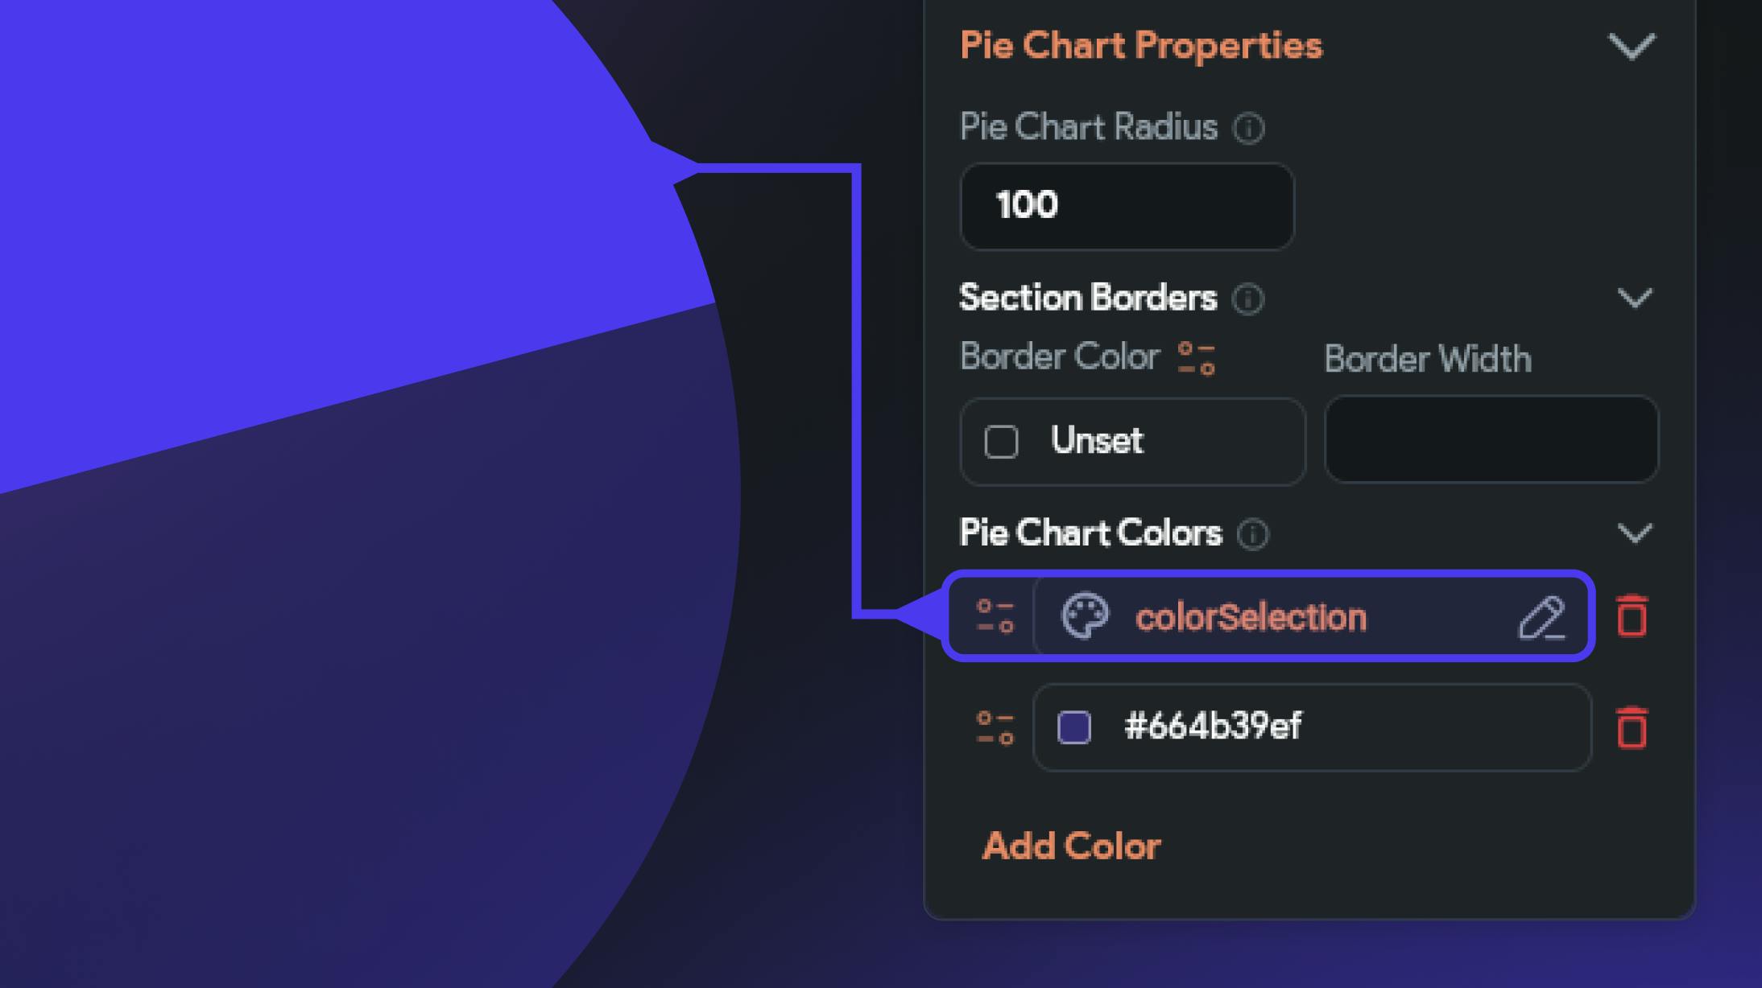Click the pencil edit icon for colorSelection
The height and width of the screenshot is (988, 1762).
pyautogui.click(x=1541, y=618)
